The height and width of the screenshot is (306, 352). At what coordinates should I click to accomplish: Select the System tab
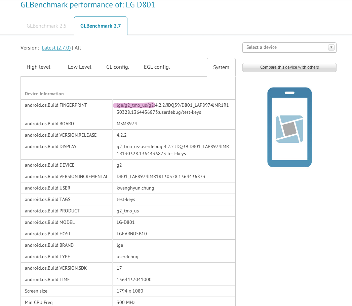click(221, 67)
